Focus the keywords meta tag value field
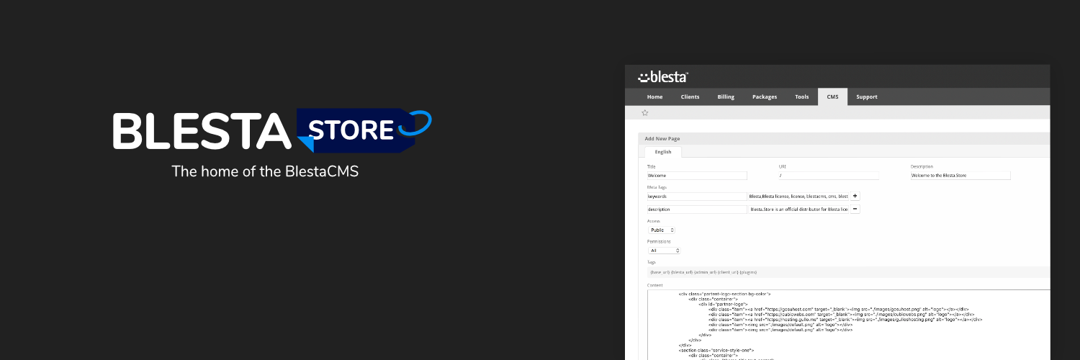1080x360 pixels. 798,196
